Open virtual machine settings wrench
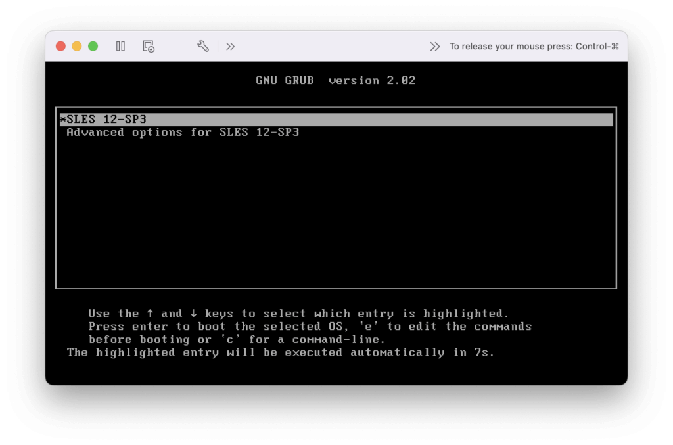 (x=203, y=46)
